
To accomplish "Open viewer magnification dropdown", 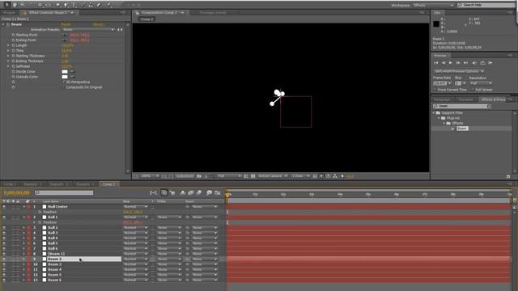I will (x=150, y=176).
